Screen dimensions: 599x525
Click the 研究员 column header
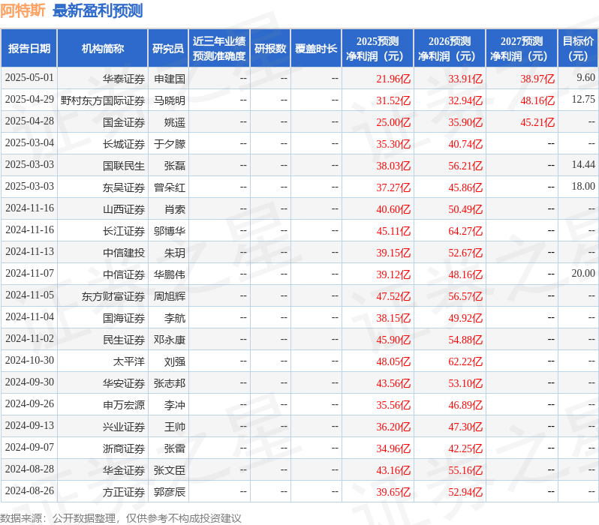pos(168,49)
